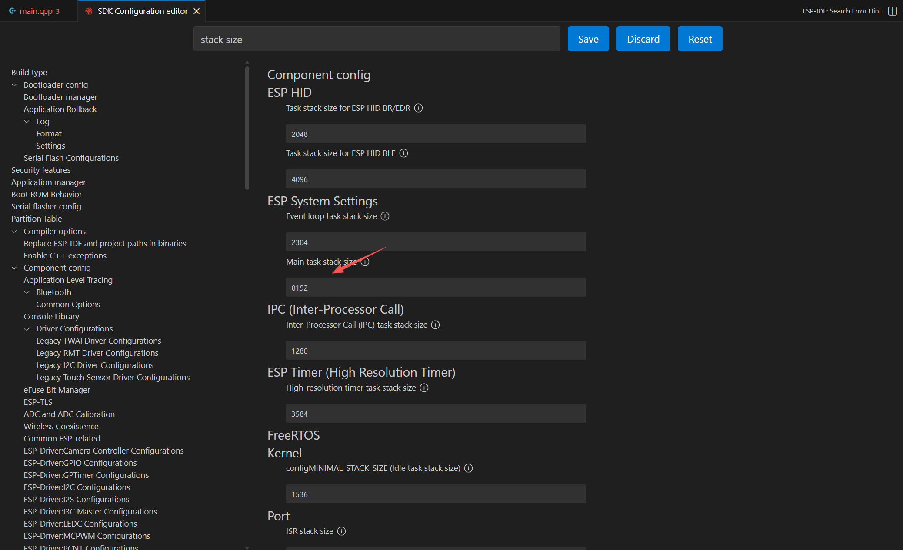Click info icon beside ISR stack size

(341, 531)
